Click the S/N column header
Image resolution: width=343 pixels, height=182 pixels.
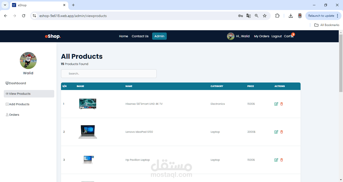click(65, 86)
